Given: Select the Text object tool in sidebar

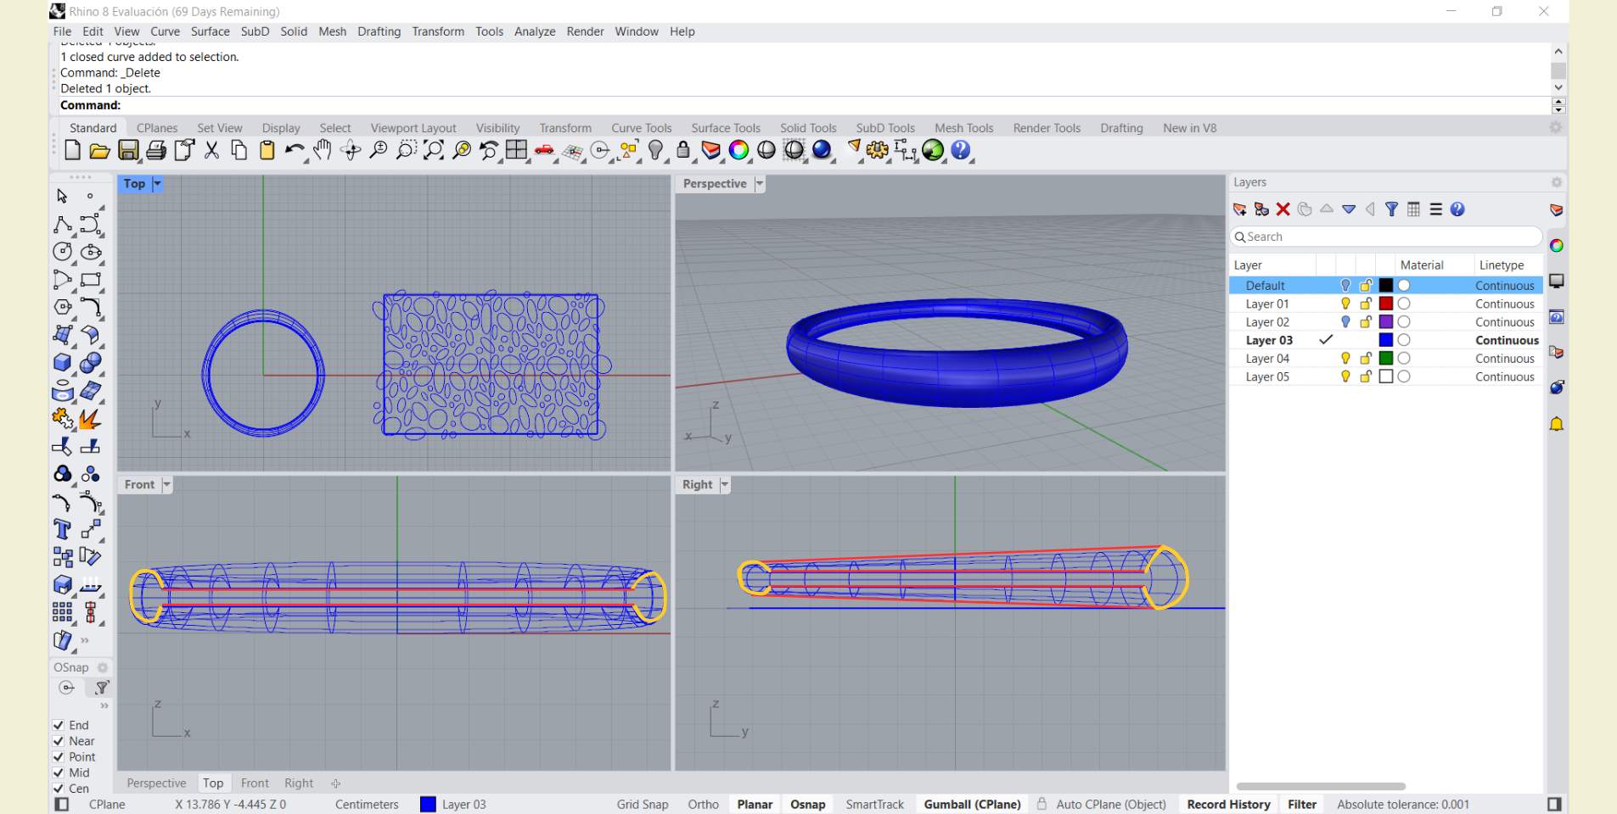Looking at the screenshot, I should pos(62,530).
